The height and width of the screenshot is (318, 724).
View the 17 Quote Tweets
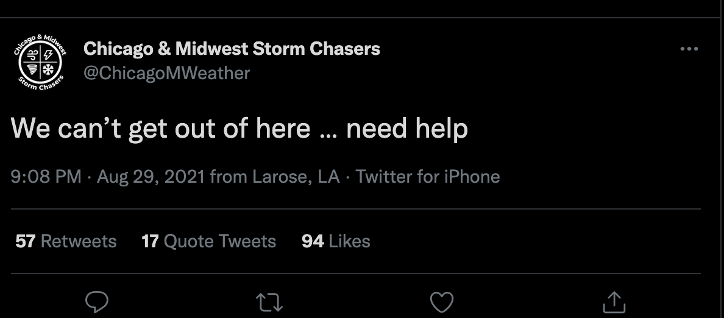click(x=208, y=241)
